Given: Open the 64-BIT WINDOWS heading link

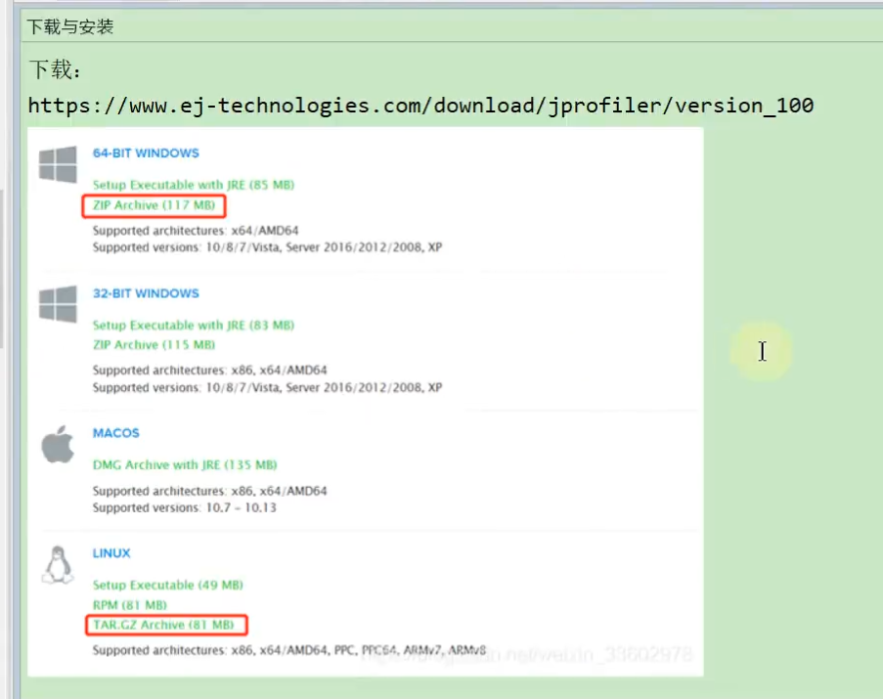Looking at the screenshot, I should (146, 153).
